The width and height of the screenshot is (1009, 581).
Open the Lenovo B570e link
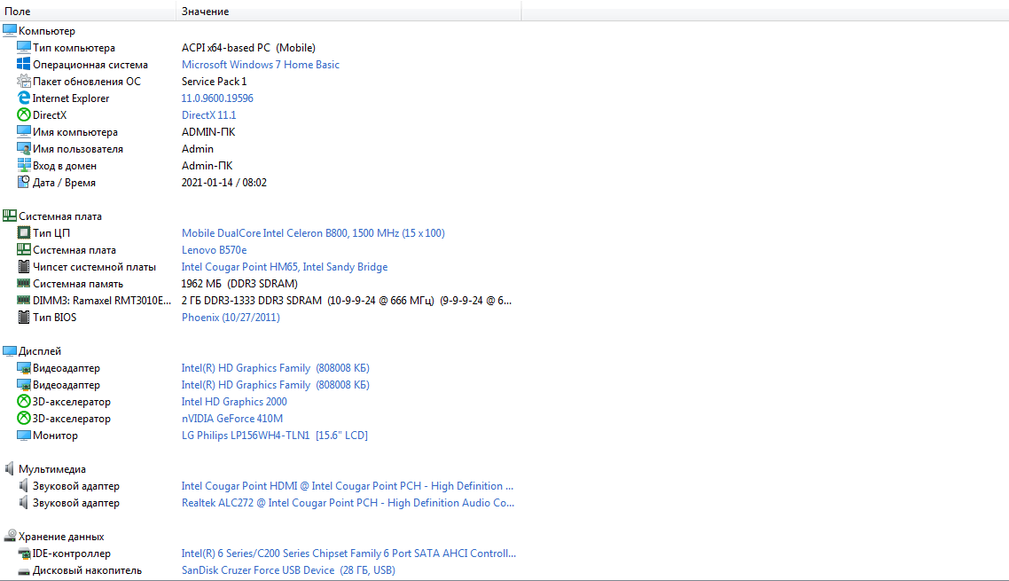coord(214,250)
